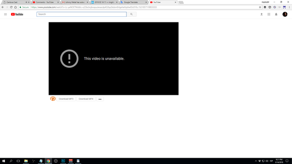Open a new browser tab
Screen dimensions: 292x164
(181, 2)
